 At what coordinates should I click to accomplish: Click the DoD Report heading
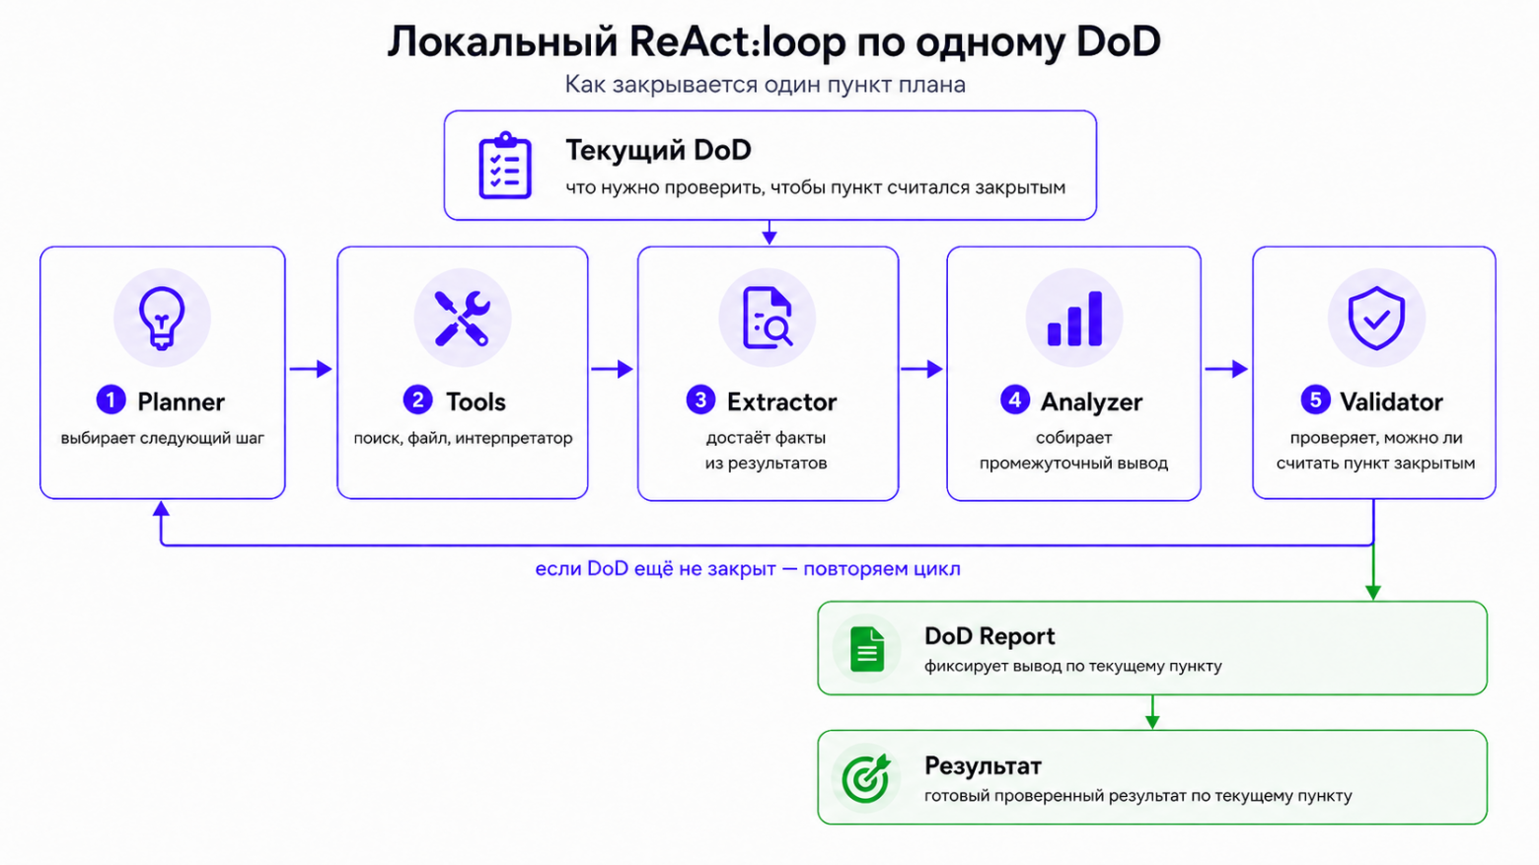(989, 636)
